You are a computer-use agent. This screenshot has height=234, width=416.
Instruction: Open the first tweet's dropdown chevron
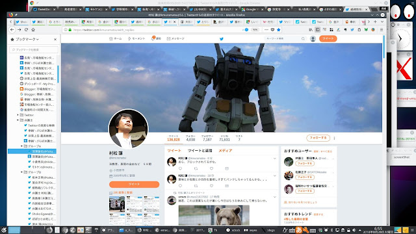(x=274, y=159)
